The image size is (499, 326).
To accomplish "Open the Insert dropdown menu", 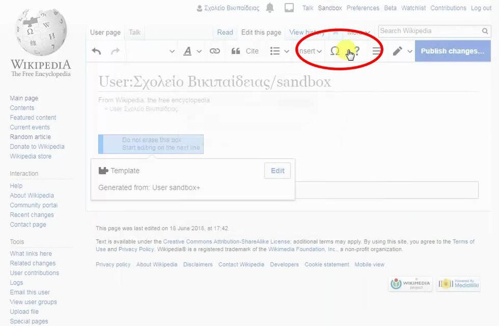I will pos(310,51).
